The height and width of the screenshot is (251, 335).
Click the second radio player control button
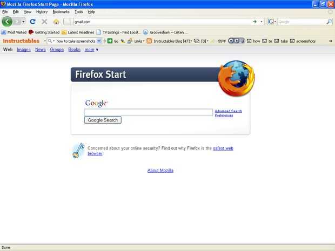(237, 41)
